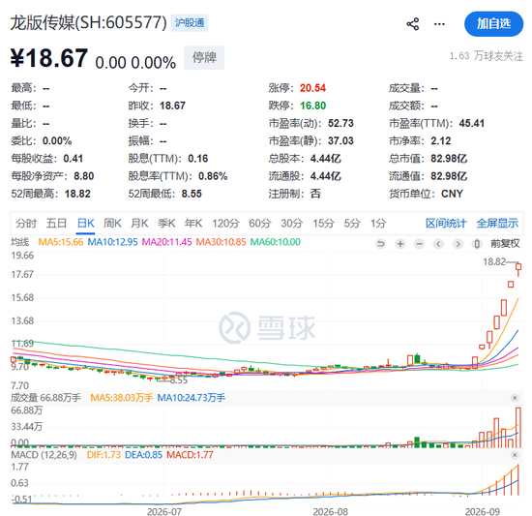Click MA10:12.95 indicator label
Image resolution: width=532 pixels, height=516 pixels.
(x=112, y=242)
